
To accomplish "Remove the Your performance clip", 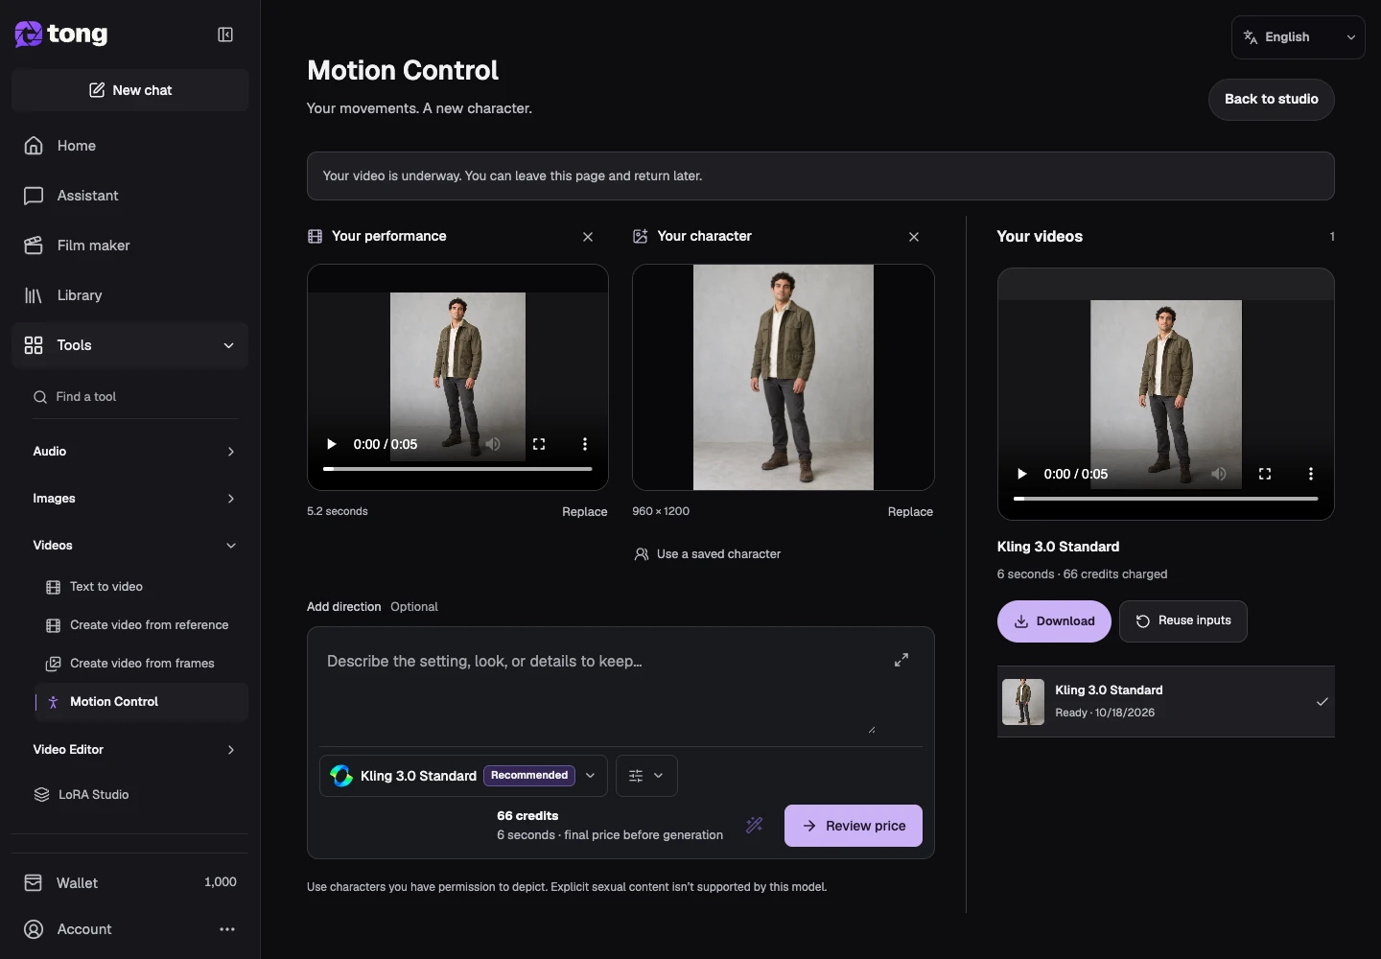I will tap(588, 237).
